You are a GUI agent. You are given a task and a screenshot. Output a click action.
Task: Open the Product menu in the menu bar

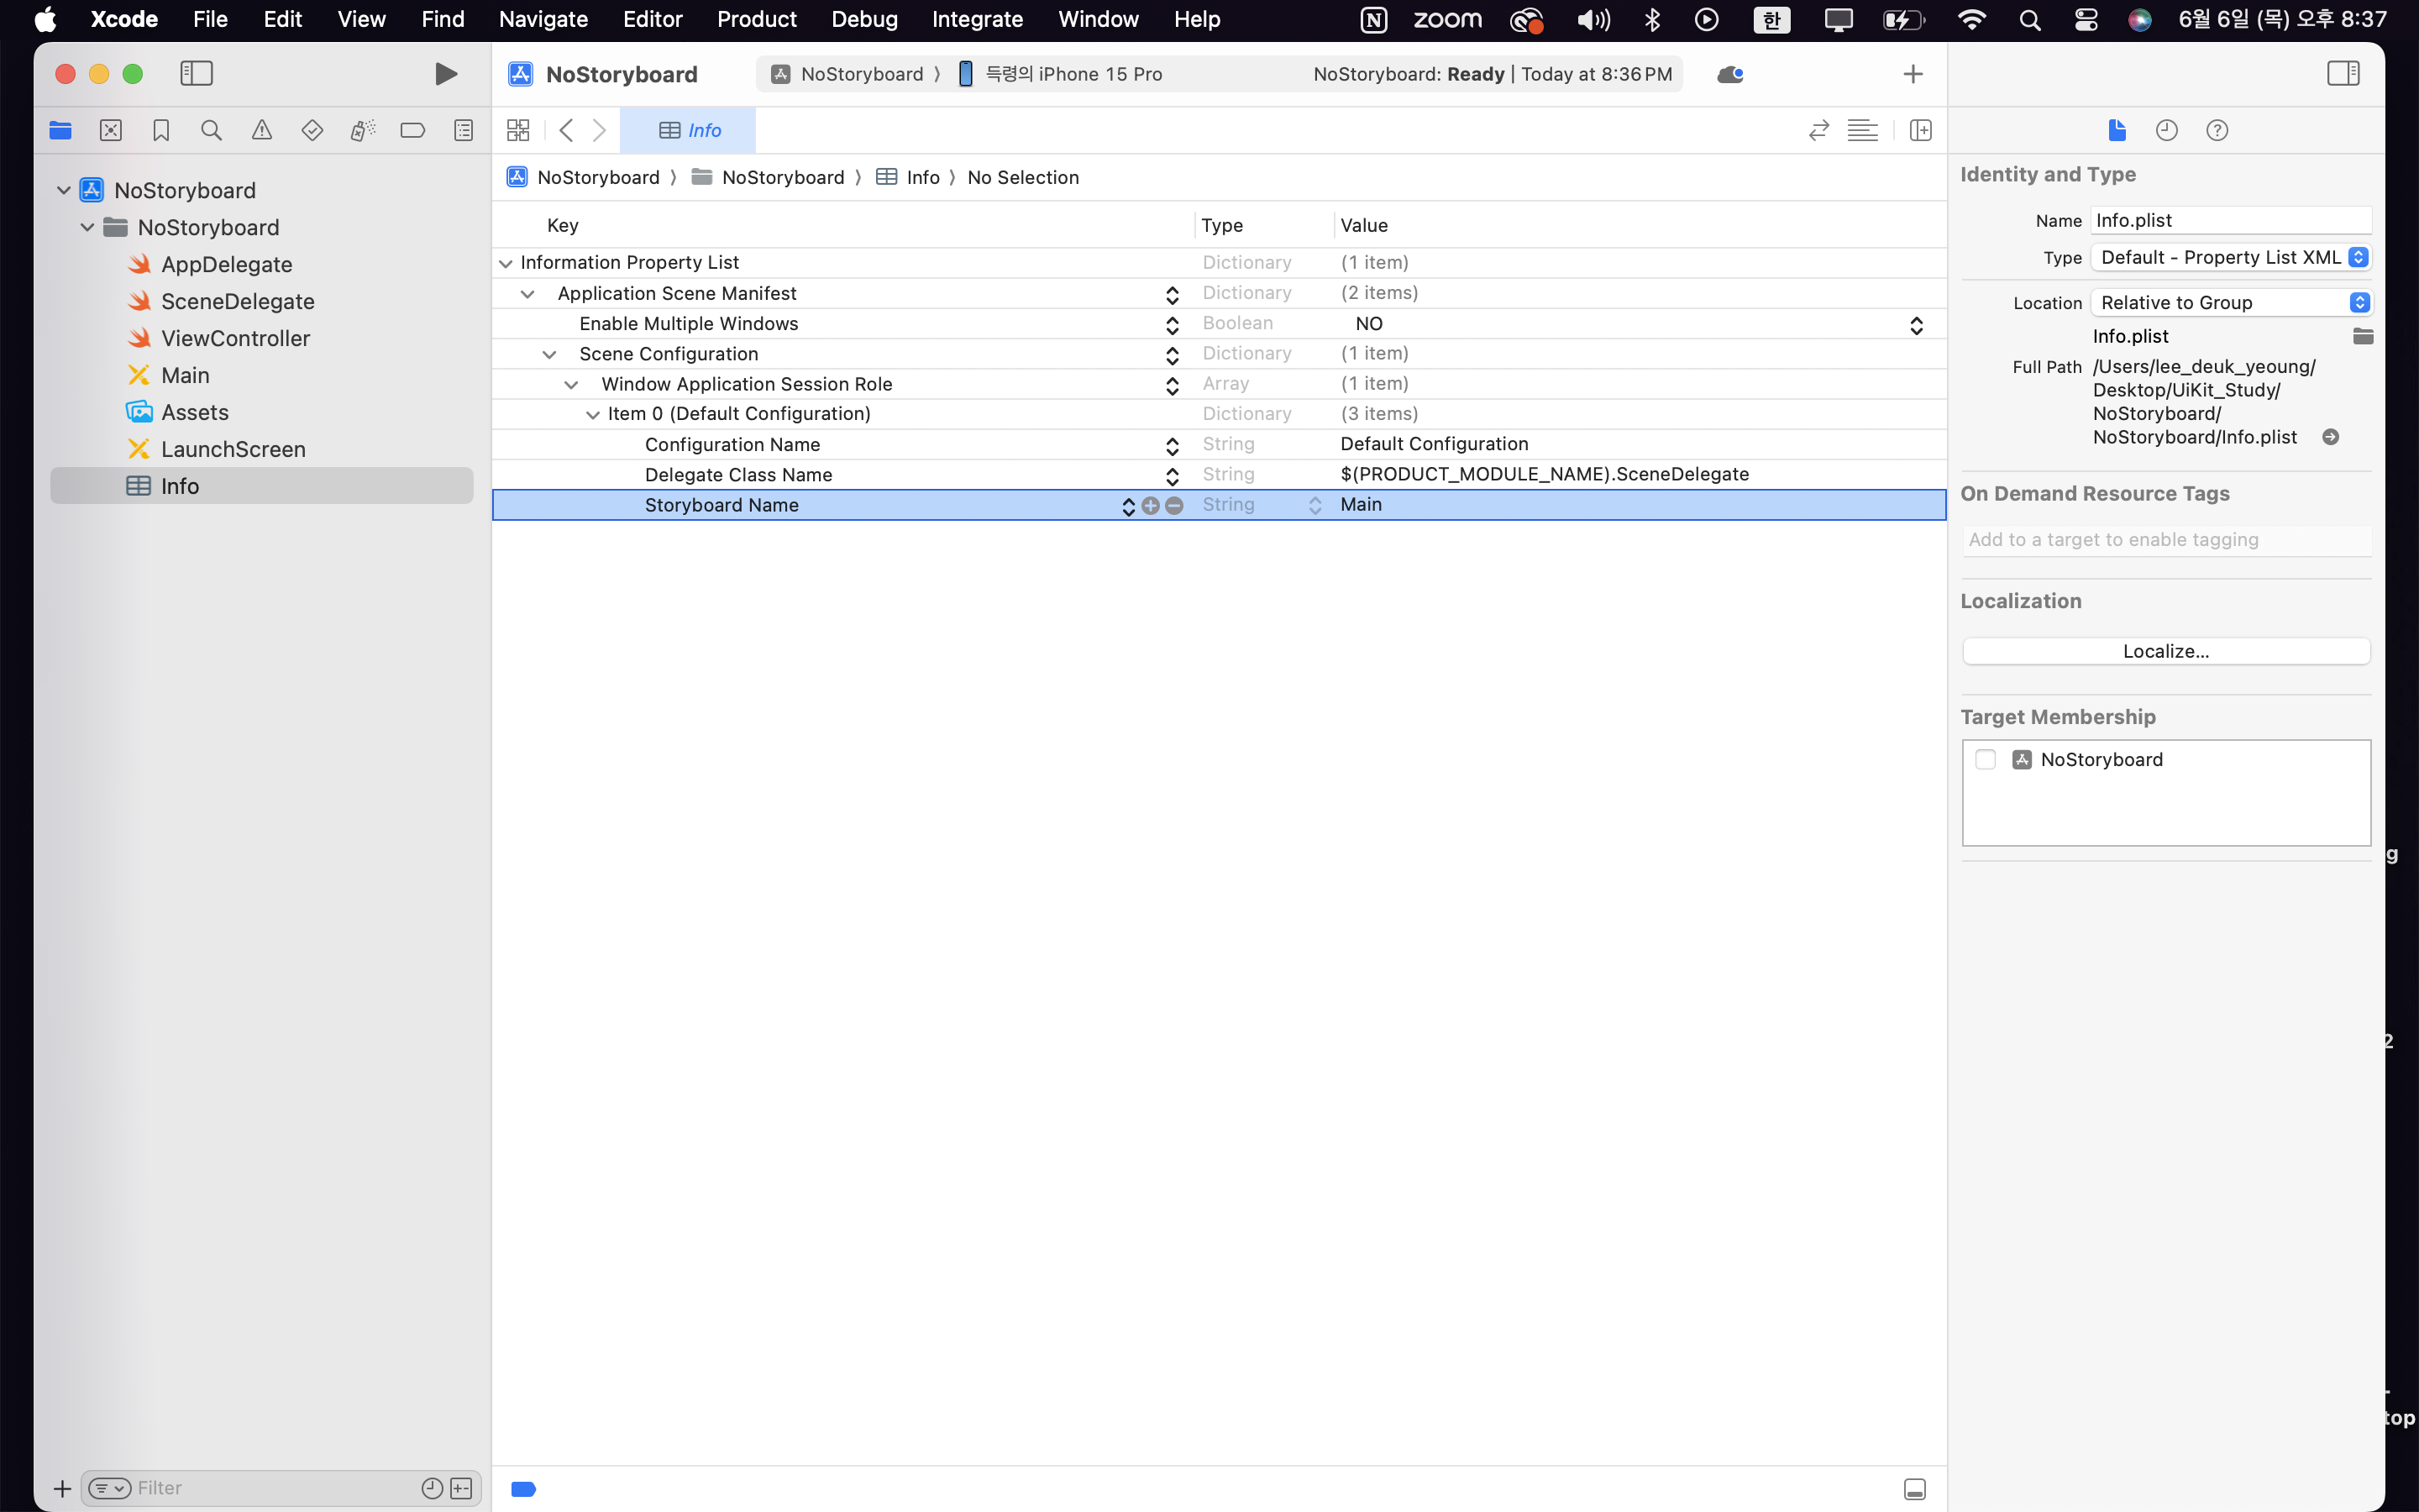755,19
